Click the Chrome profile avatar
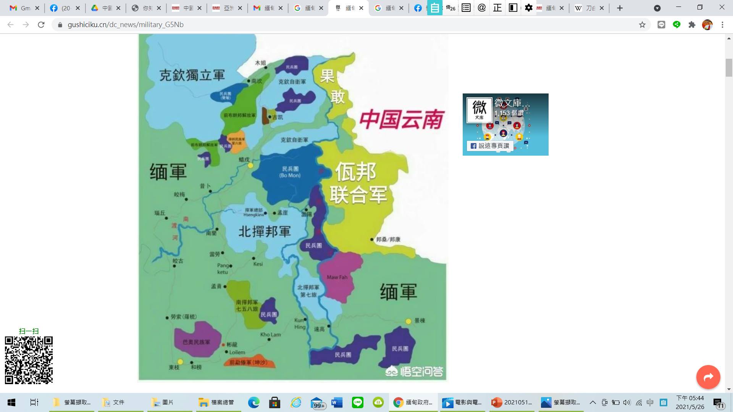733x412 pixels. tap(707, 25)
